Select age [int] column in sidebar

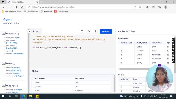tap(9, 51)
